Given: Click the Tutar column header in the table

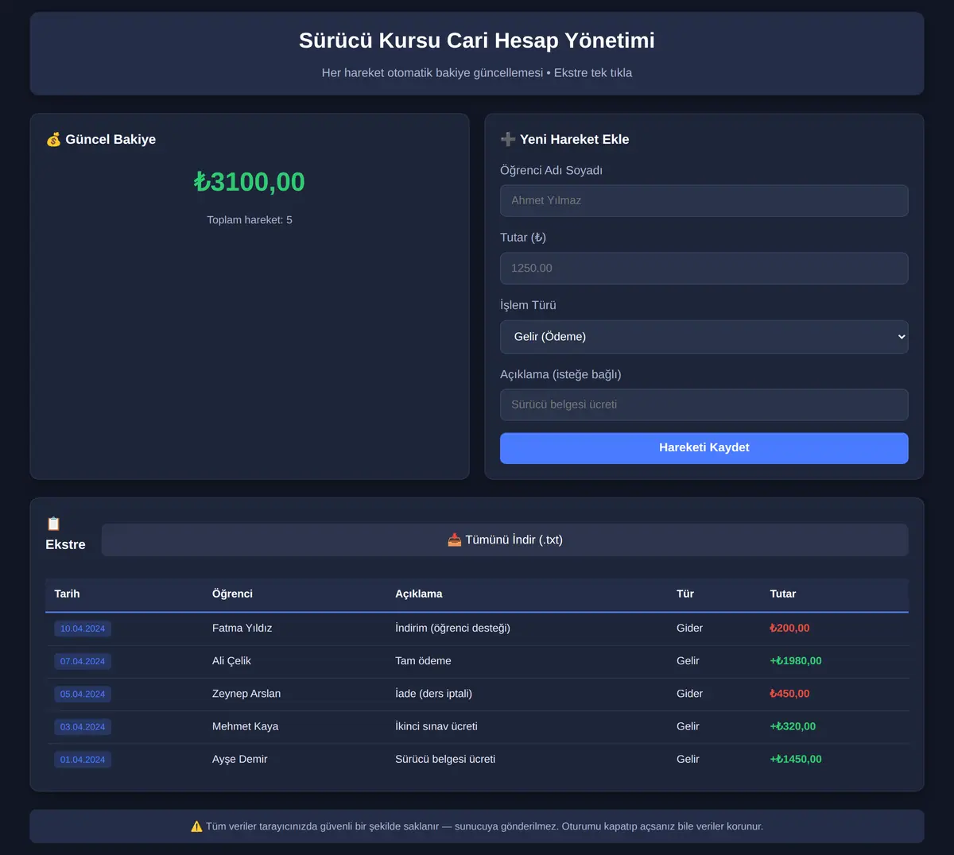Looking at the screenshot, I should click(x=783, y=594).
